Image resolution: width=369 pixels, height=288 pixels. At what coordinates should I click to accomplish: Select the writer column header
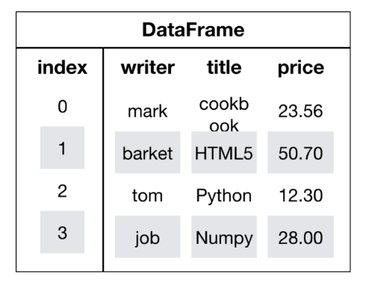pyautogui.click(x=148, y=67)
